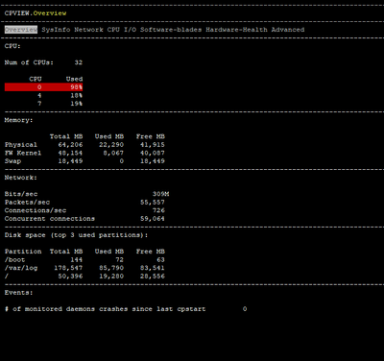This screenshot has width=384, height=361.
Task: Click root partition total 50,396
Action: pyautogui.click(x=70, y=276)
